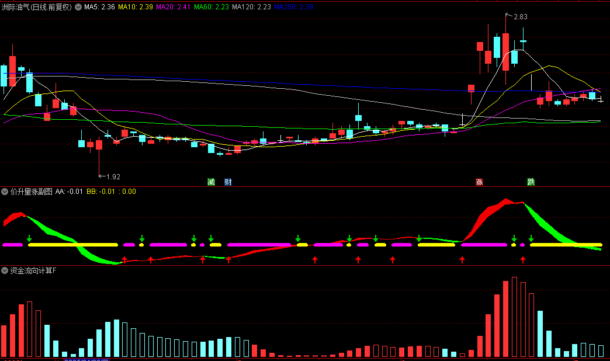
Task: Select the MA120: 2.23 legend label
Action: [251, 7]
